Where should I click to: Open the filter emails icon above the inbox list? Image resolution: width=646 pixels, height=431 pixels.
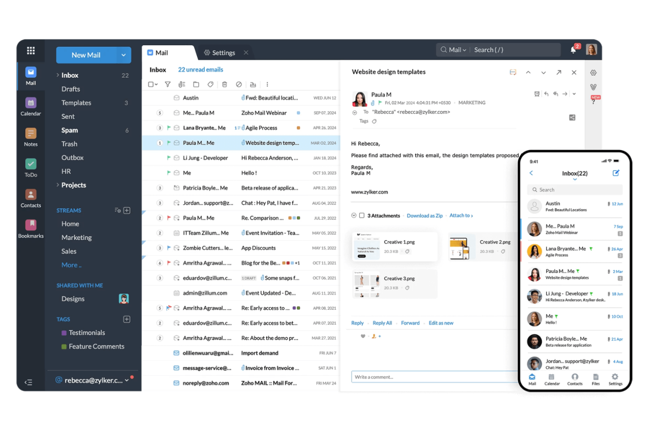click(168, 84)
